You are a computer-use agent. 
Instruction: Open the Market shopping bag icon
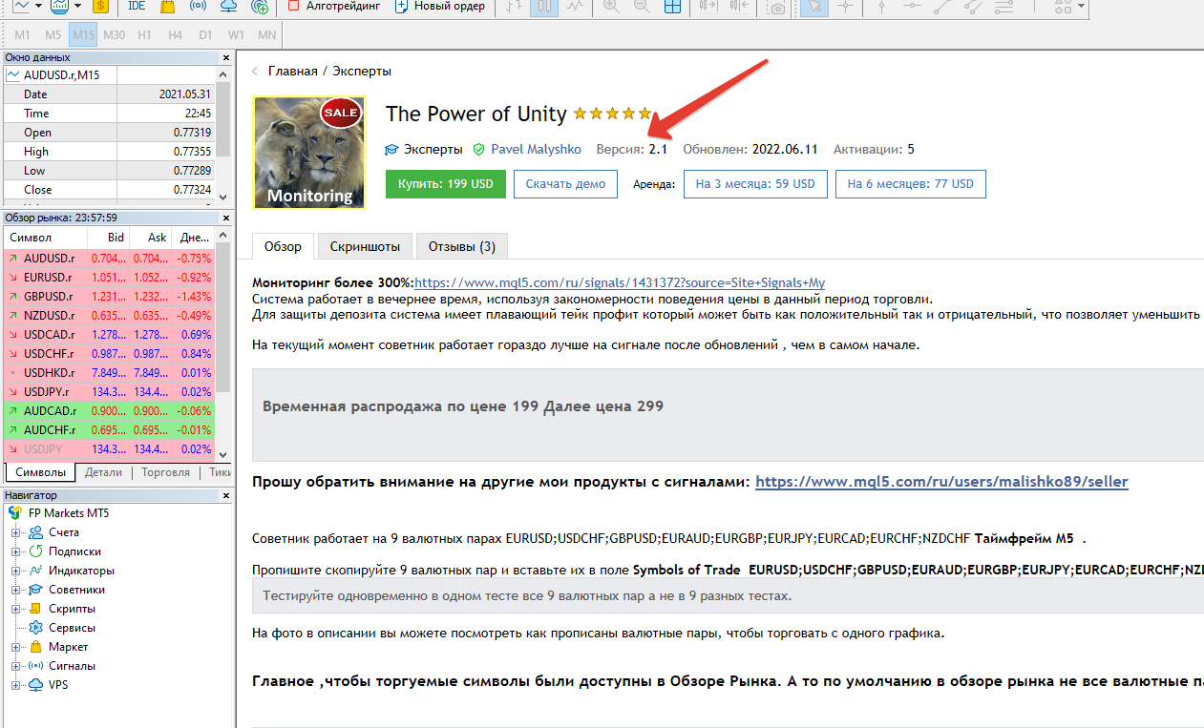(167, 6)
